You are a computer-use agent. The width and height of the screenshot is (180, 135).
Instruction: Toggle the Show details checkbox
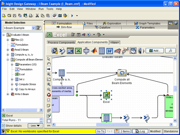click(x=3, y=126)
